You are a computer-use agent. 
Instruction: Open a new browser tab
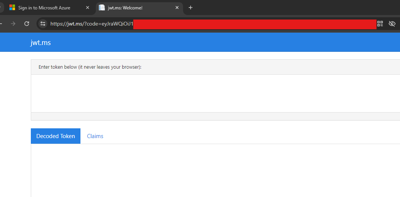click(x=191, y=8)
